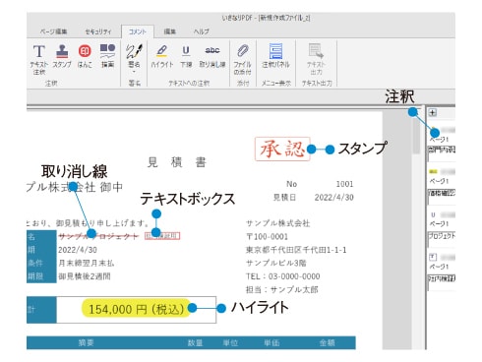Show the 注釈パネル annotation panel

[x=275, y=56]
